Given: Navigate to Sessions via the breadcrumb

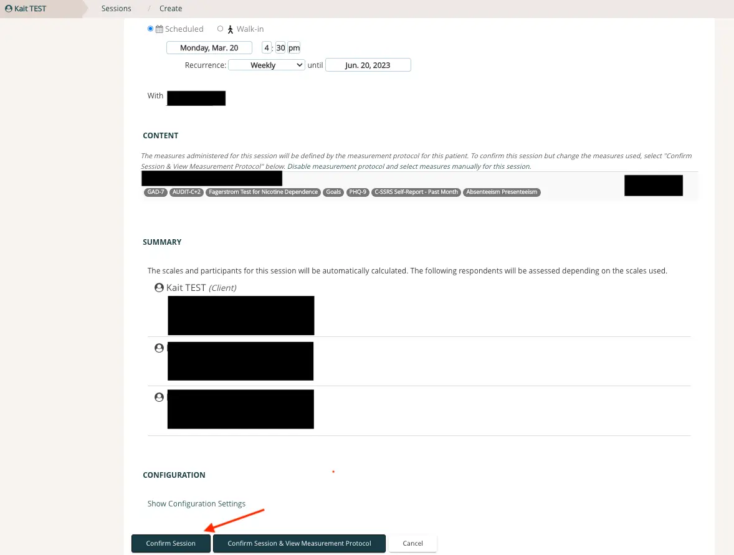Looking at the screenshot, I should [x=116, y=8].
